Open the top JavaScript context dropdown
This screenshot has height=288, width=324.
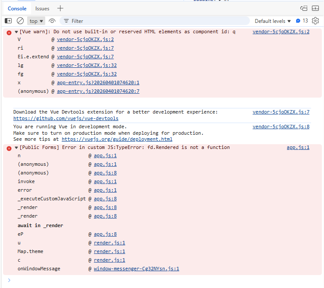pyautogui.click(x=36, y=21)
